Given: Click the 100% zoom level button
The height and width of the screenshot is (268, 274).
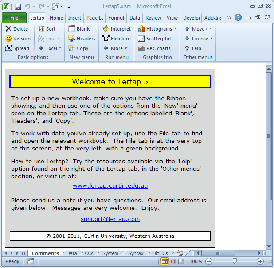Looking at the screenshot, I should pyautogui.click(x=196, y=261).
